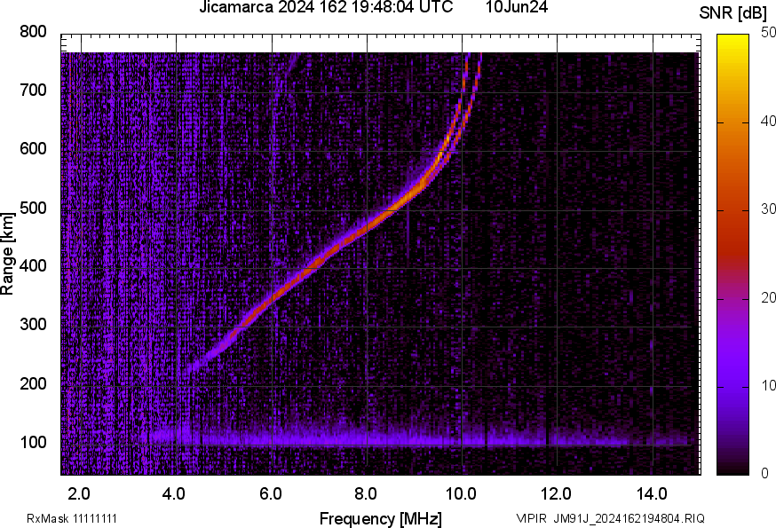Click the frequency tick label '2.0'

(x=79, y=494)
